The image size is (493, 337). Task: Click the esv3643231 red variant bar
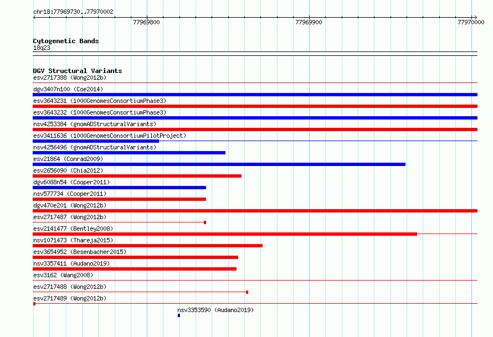tap(255, 106)
